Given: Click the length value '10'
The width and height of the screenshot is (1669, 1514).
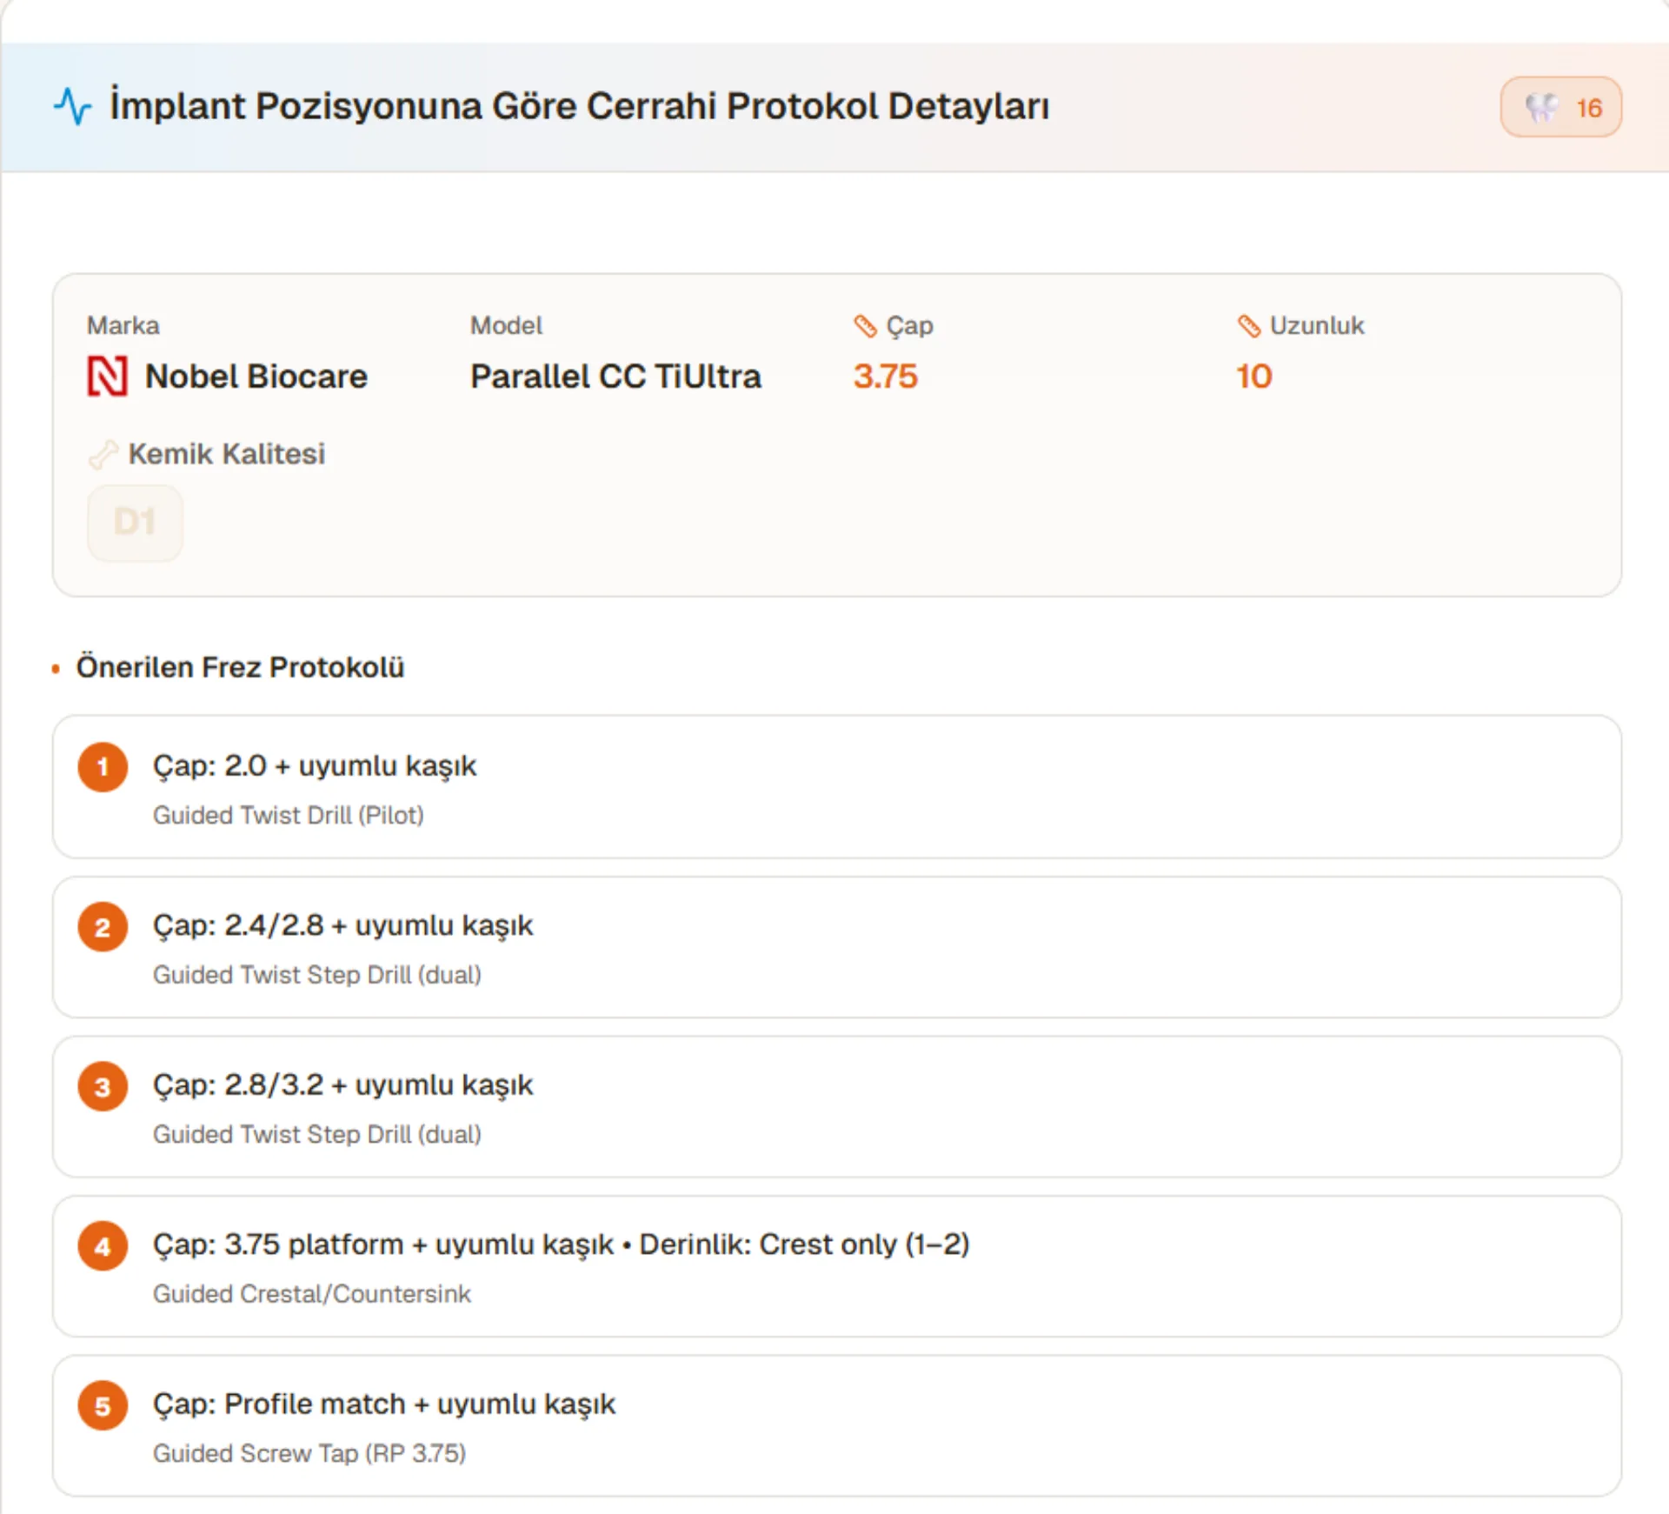Looking at the screenshot, I should point(1254,377).
